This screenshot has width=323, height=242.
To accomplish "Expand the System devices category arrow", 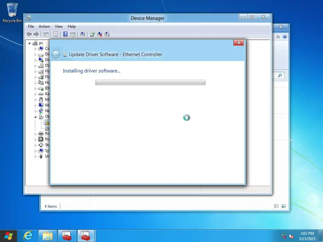I will [35, 151].
